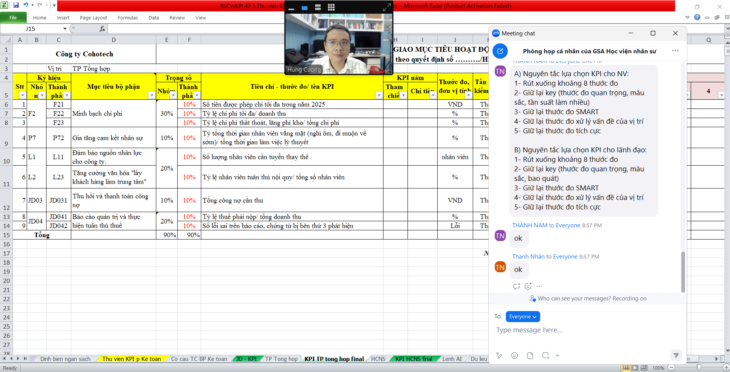Click the Excel Help question mark icon
This screenshot has height=372, width=730.
(697, 17)
